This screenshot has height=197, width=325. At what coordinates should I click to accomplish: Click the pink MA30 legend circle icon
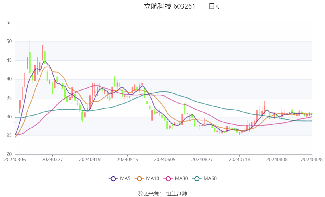coord(168,179)
